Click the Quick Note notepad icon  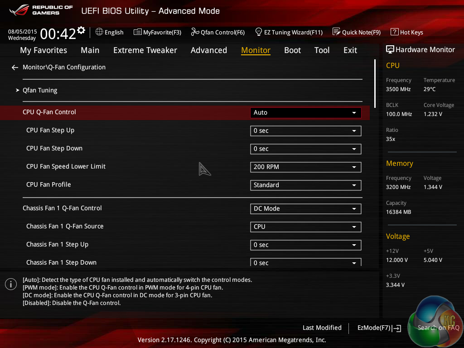[x=337, y=32]
